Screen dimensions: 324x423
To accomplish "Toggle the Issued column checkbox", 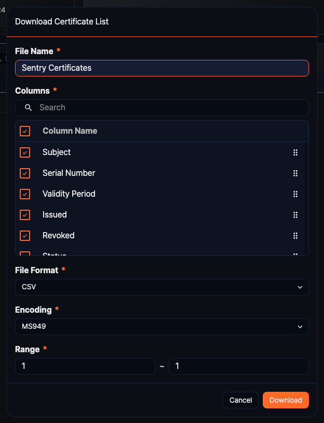I will click(25, 215).
